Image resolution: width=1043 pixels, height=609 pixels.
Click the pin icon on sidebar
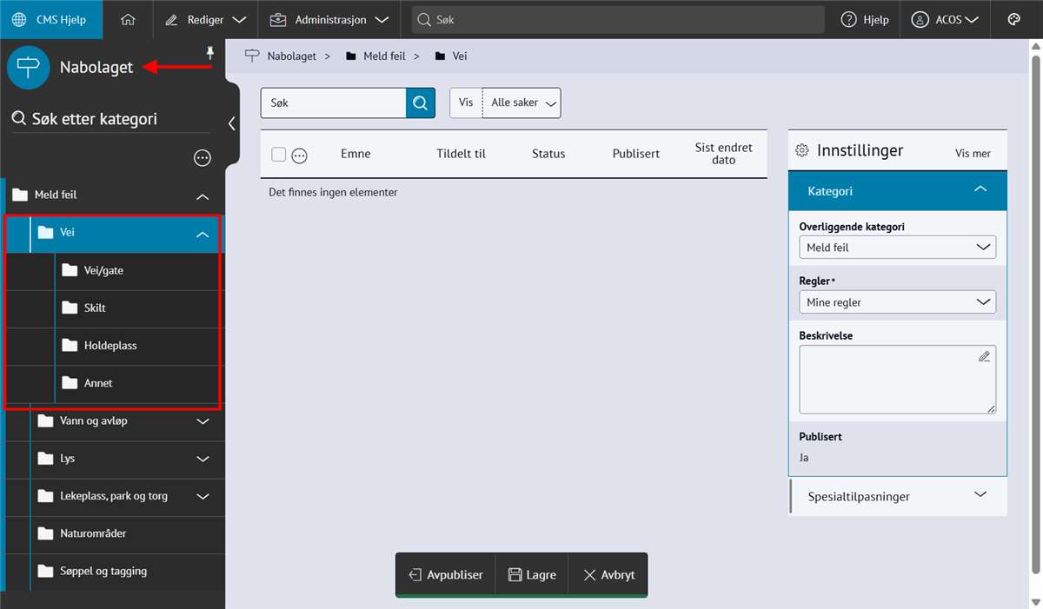click(209, 54)
